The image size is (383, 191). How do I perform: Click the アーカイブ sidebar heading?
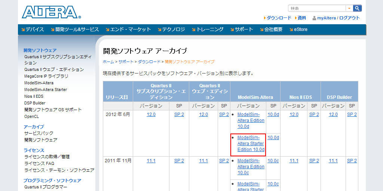(34, 127)
